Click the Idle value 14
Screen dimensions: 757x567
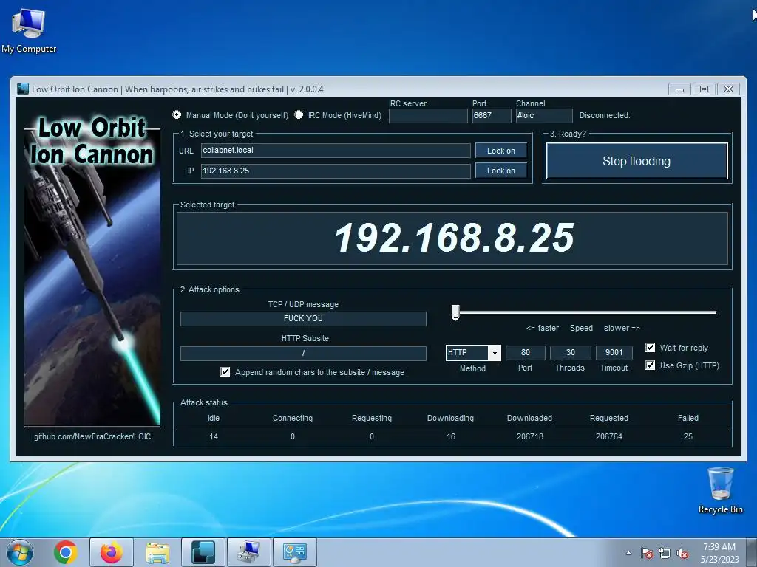pyautogui.click(x=214, y=436)
